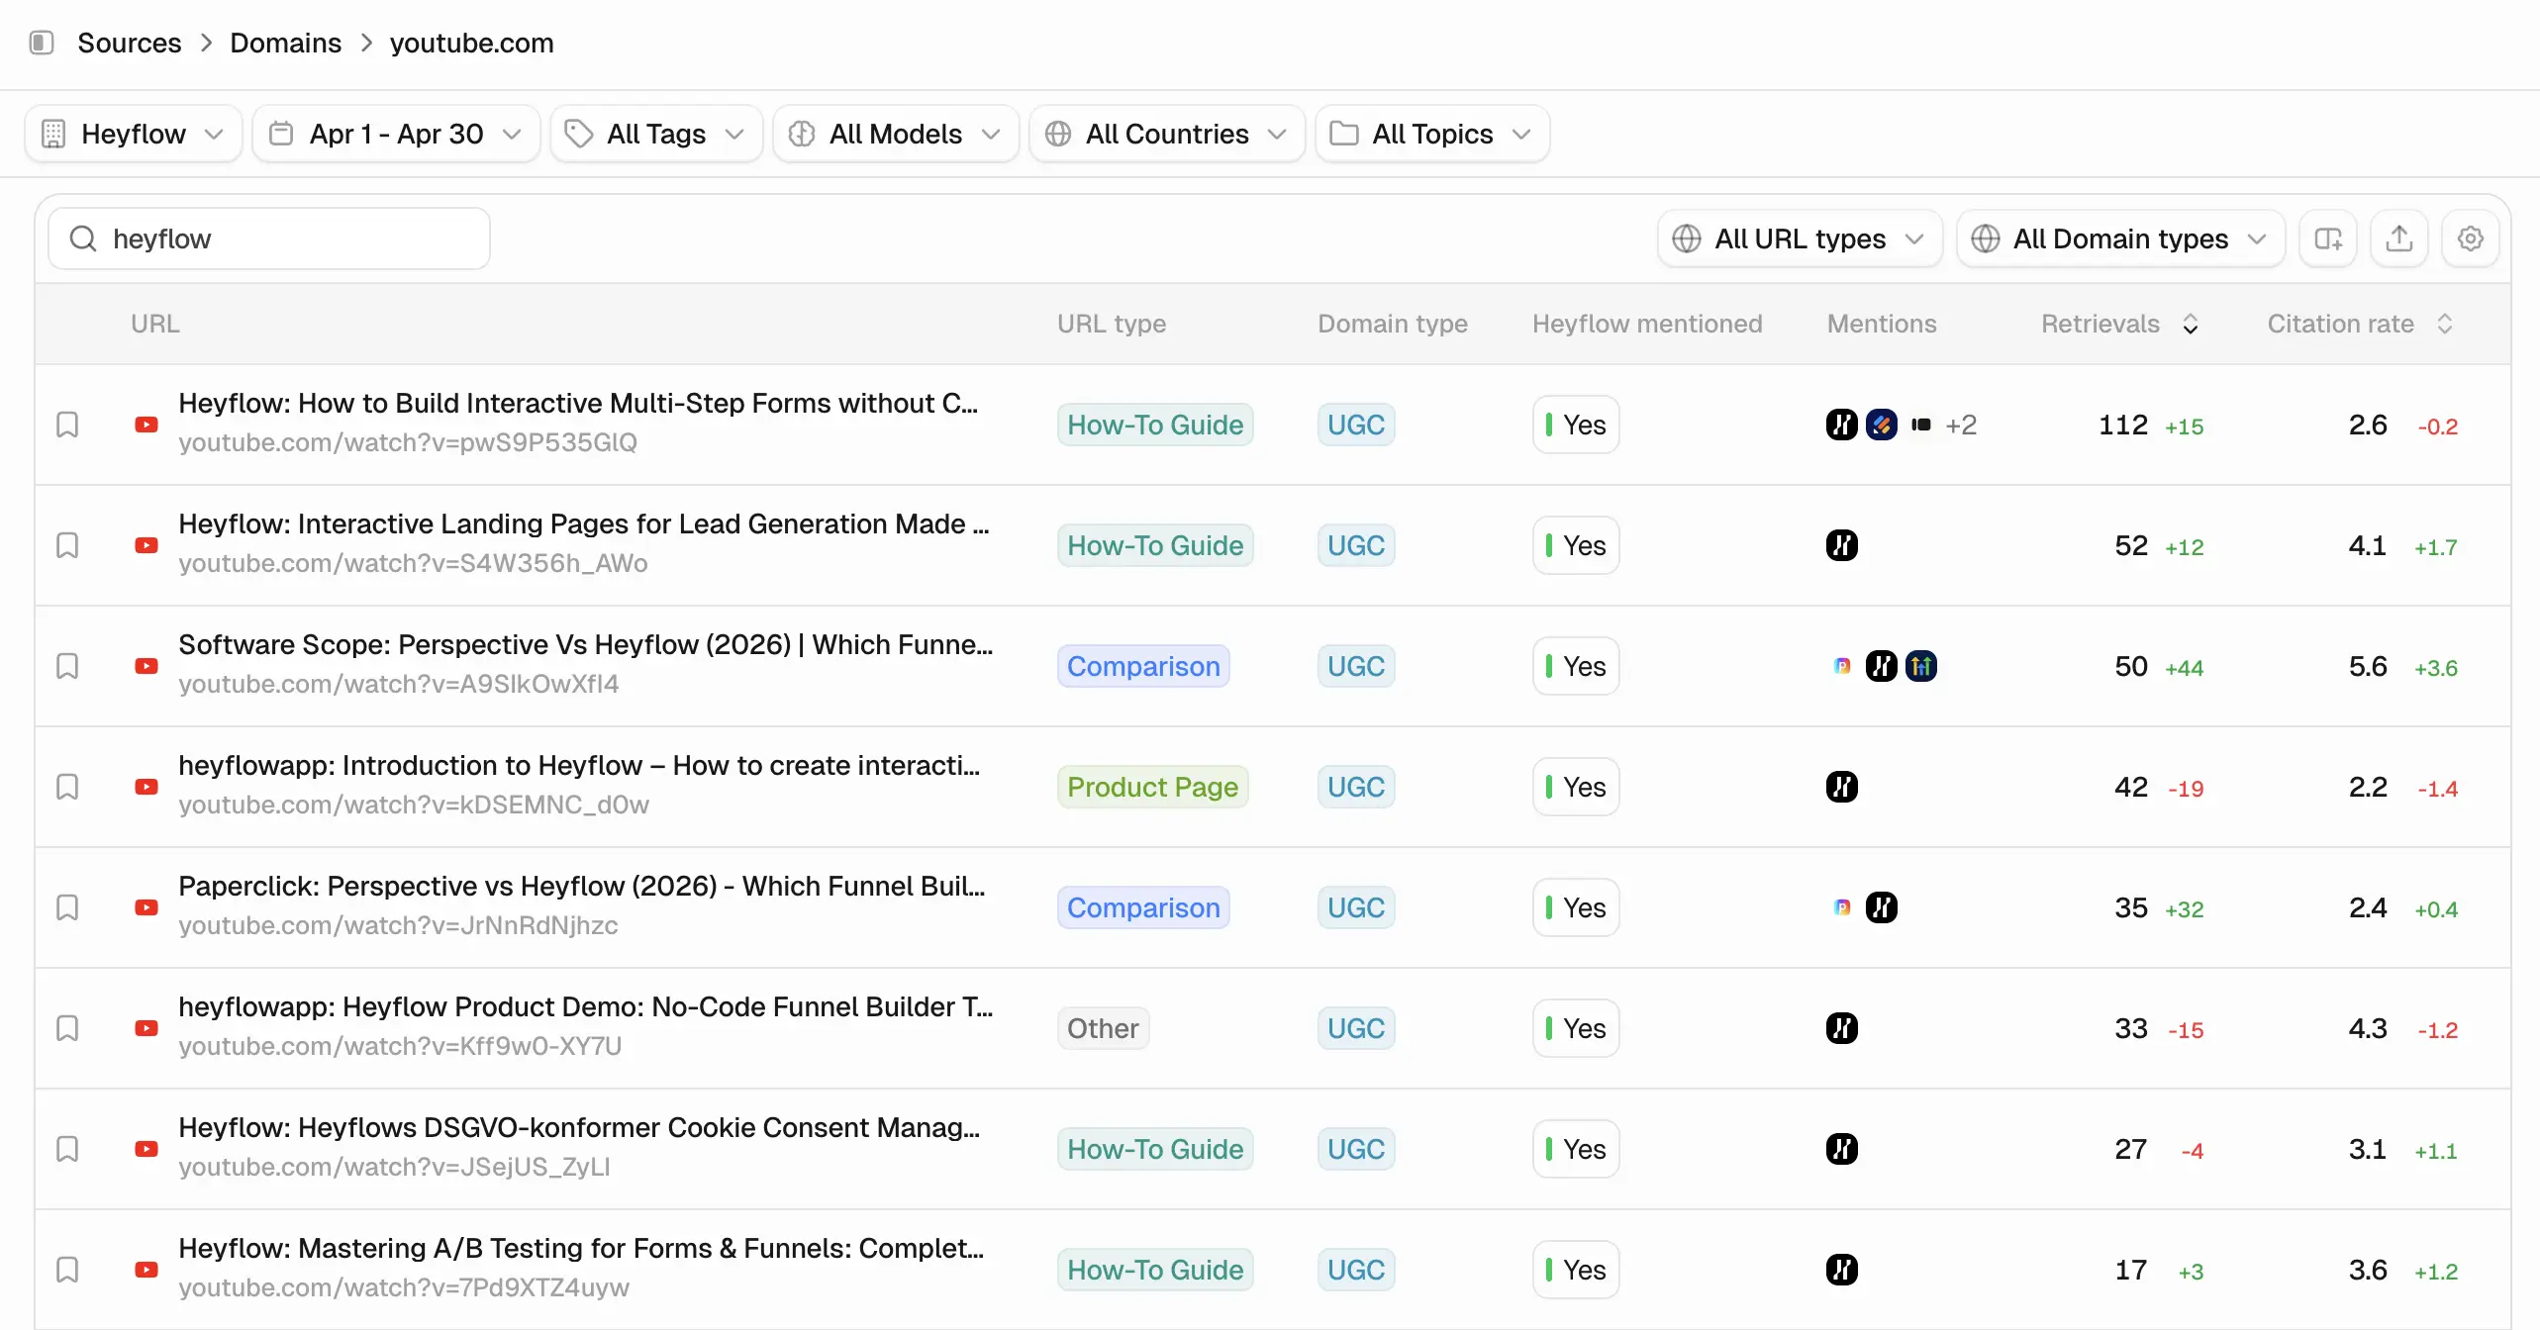Click the blue round logo in first row mentions
Viewport: 2540px width, 1330px height.
point(1882,425)
